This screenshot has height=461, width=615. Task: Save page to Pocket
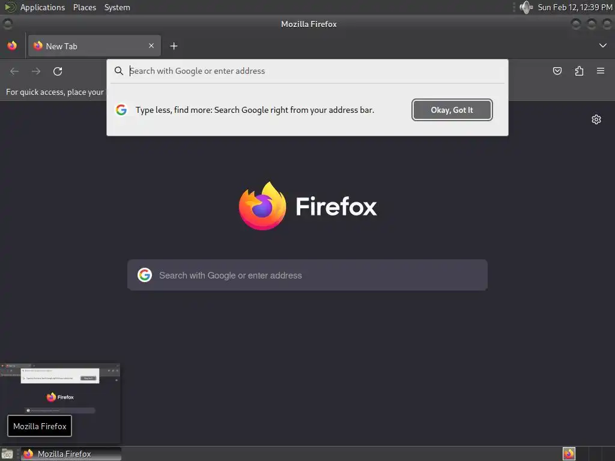click(557, 71)
